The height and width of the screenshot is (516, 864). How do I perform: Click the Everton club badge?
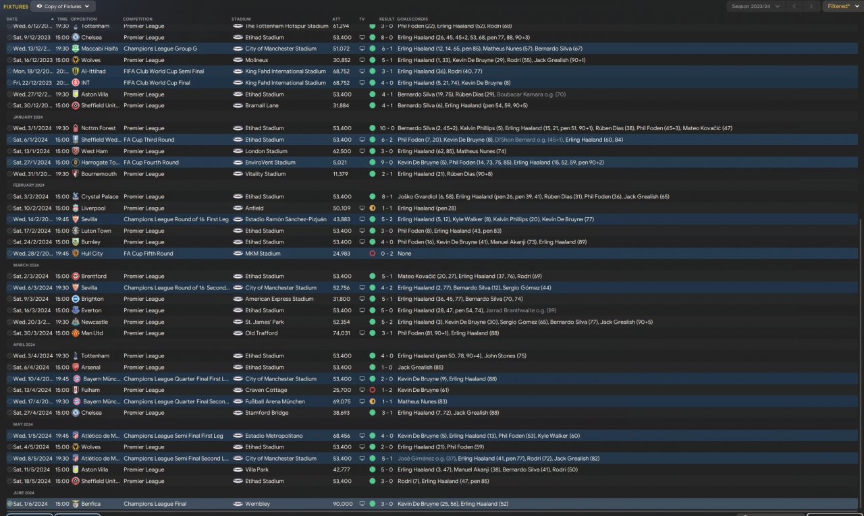pos(76,310)
